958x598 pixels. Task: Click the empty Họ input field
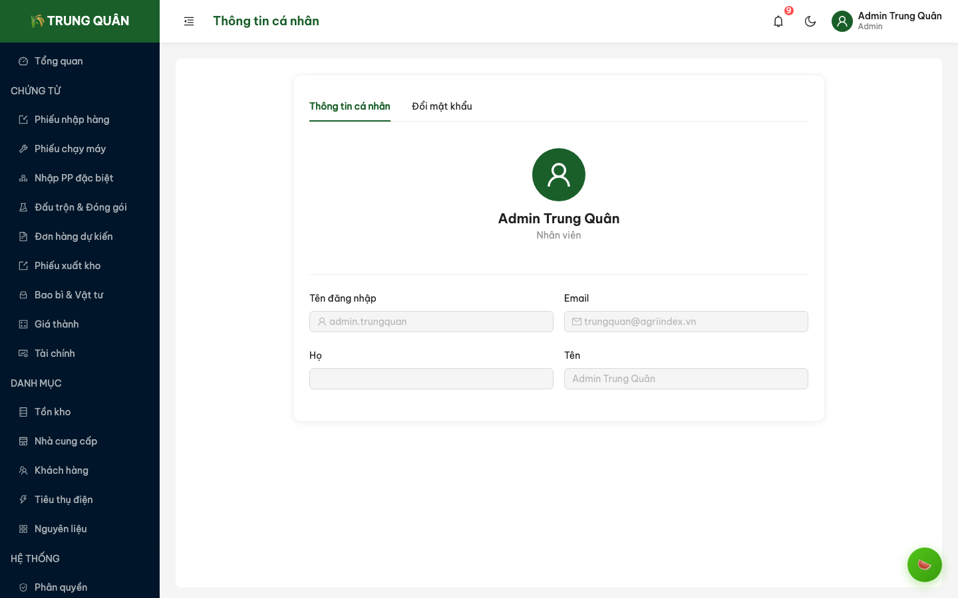click(x=431, y=379)
